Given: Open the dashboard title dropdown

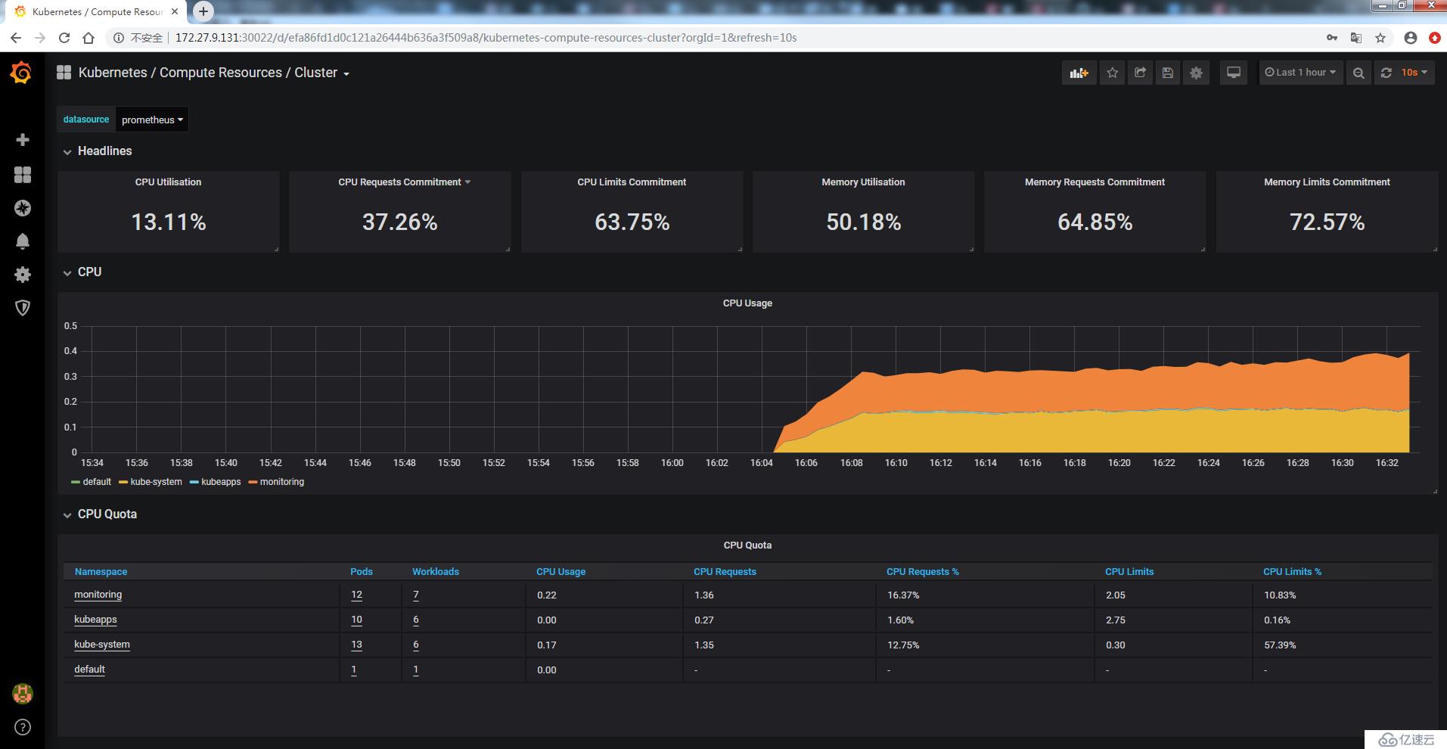Looking at the screenshot, I should click(x=214, y=73).
